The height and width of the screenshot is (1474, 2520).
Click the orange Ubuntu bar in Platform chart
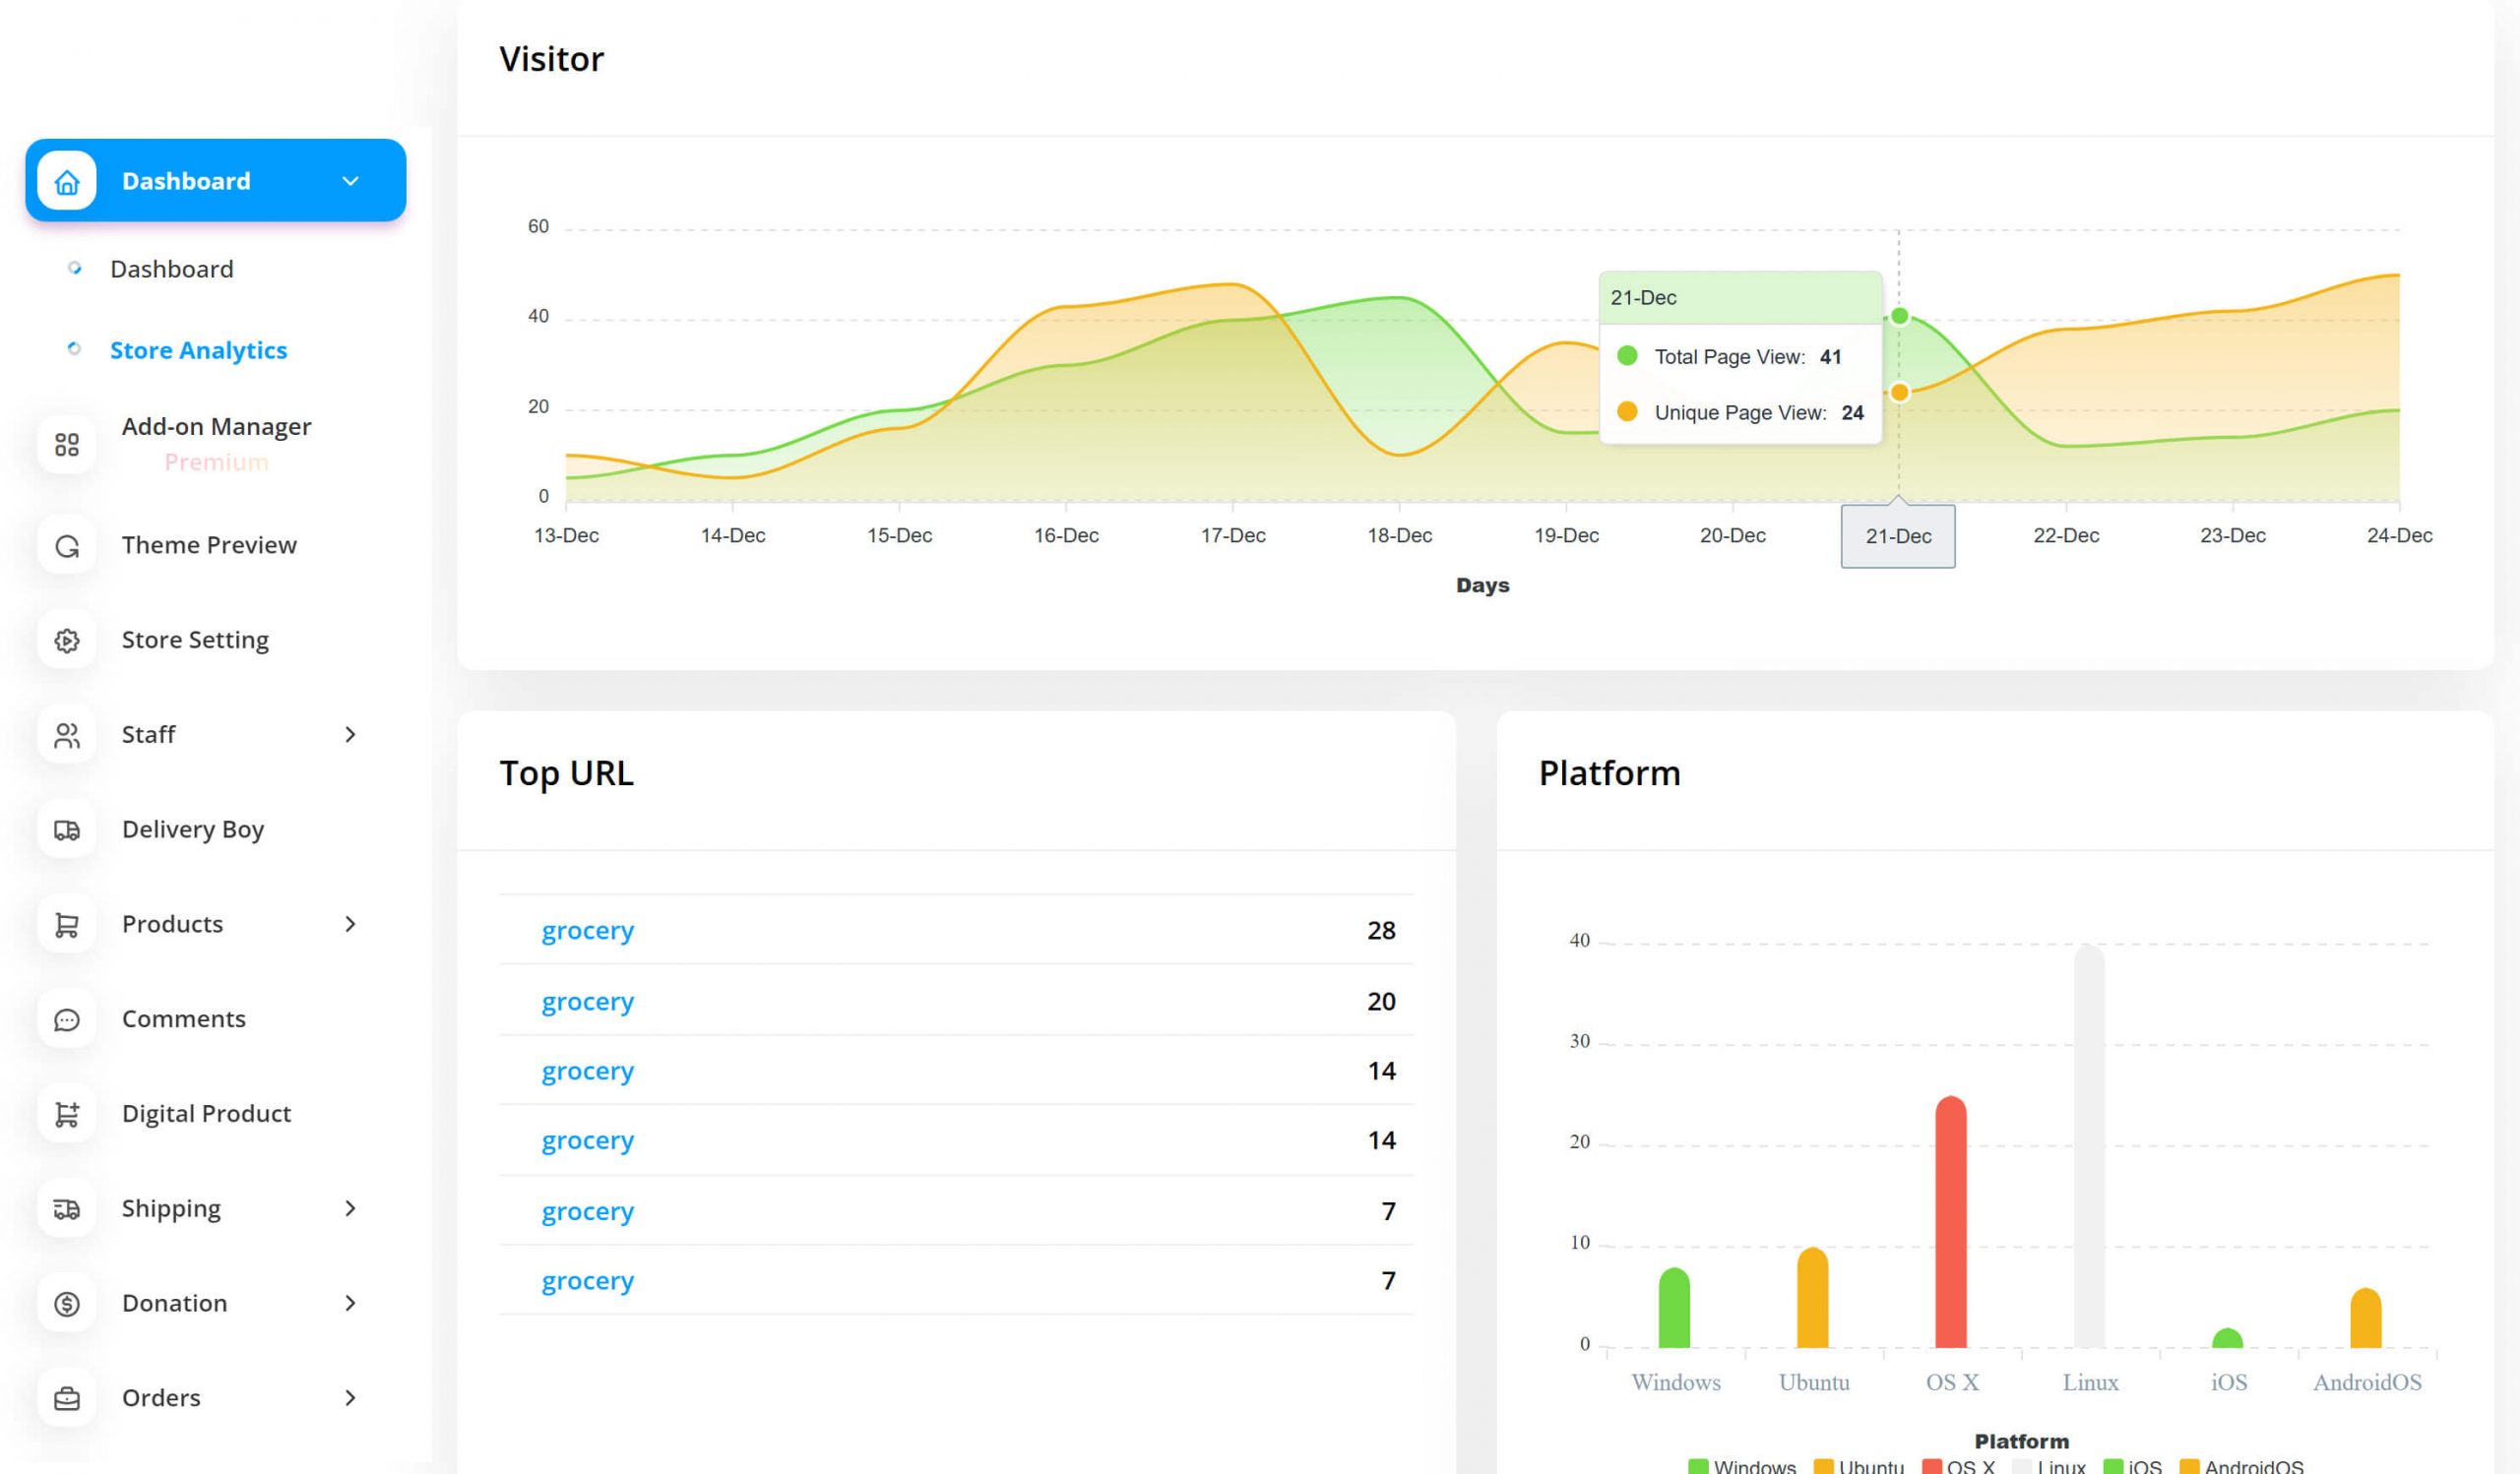[x=1813, y=1297]
